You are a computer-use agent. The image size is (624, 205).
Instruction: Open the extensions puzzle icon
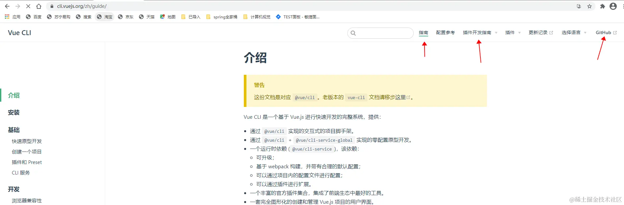pyautogui.click(x=602, y=6)
